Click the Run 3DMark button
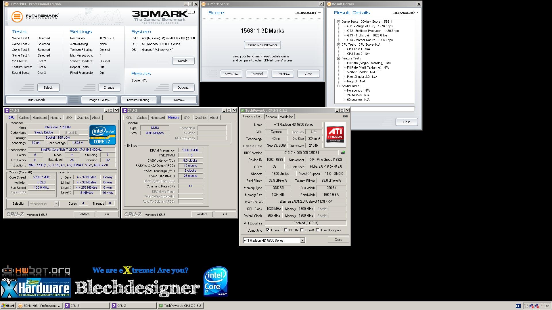The height and width of the screenshot is (310, 552). pos(36,100)
